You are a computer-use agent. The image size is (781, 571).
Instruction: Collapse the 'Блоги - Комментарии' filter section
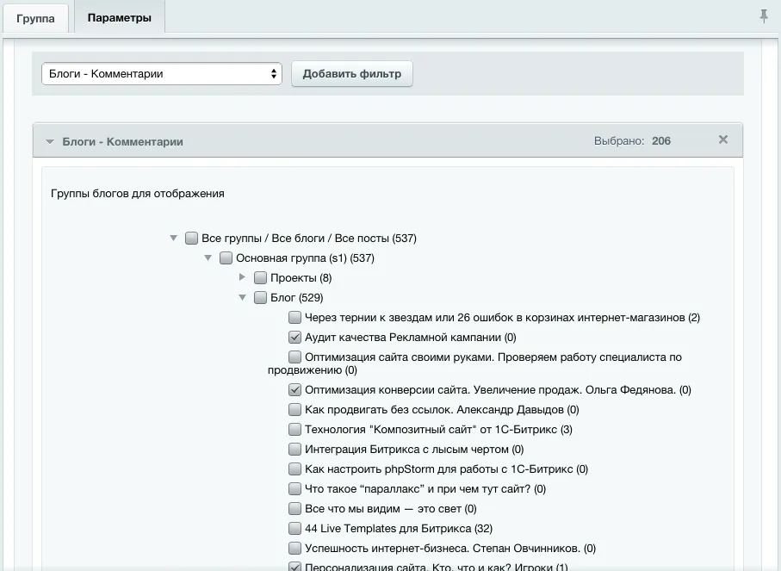pos(50,140)
